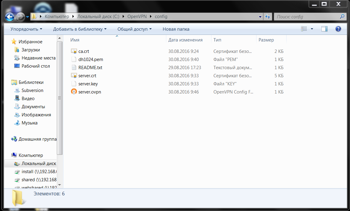
Task: Open the help question mark icon
Action: (x=338, y=29)
